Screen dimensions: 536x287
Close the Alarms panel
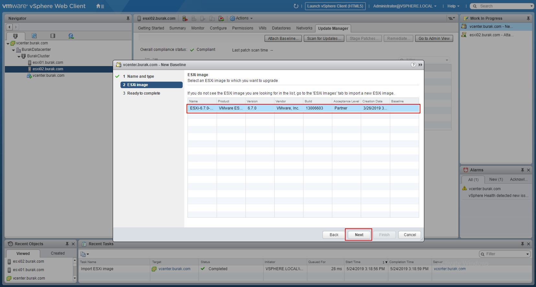point(529,170)
